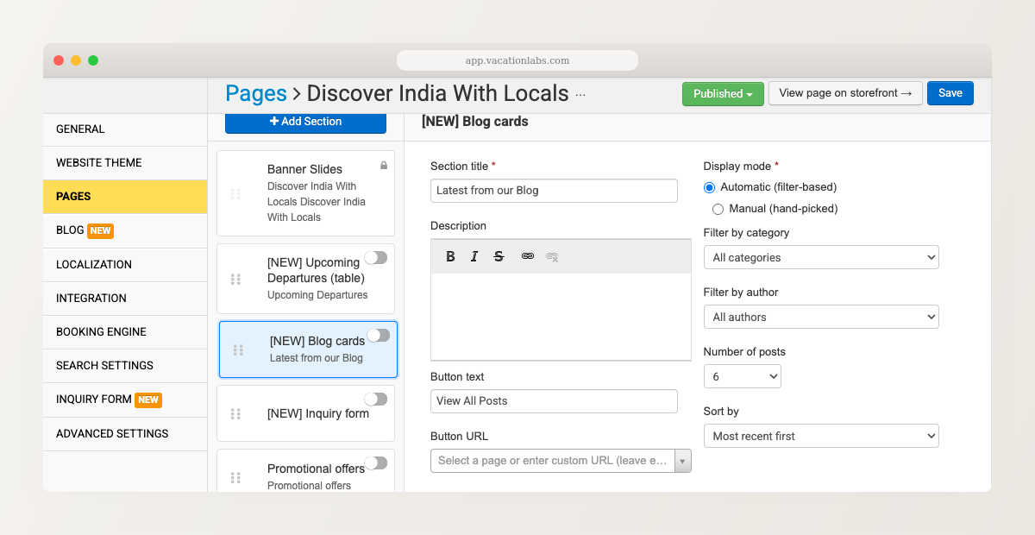Apply italic formatting in the description editor
Viewport: 1035px width, 535px height.
click(x=474, y=256)
